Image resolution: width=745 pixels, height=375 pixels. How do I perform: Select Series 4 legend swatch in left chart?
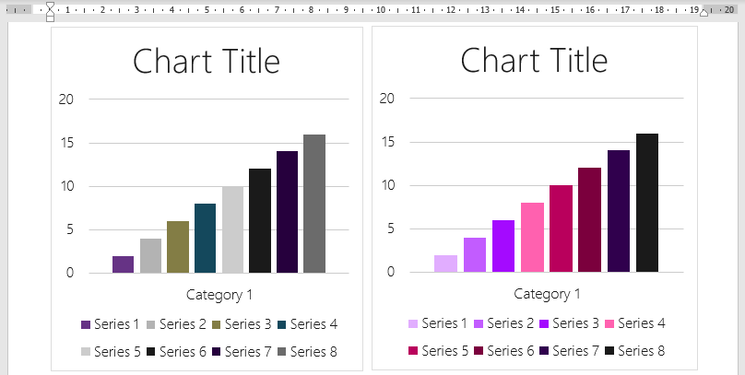click(x=282, y=324)
